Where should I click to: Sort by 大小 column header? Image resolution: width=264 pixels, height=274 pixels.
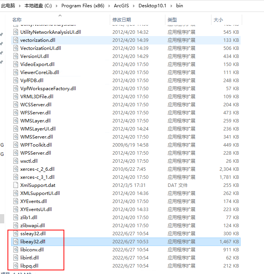(218, 20)
